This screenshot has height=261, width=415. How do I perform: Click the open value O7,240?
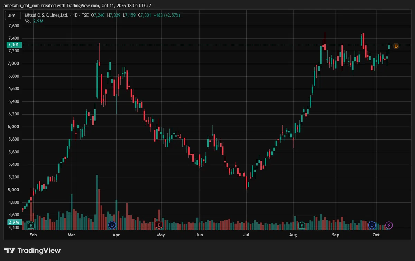(98, 15)
